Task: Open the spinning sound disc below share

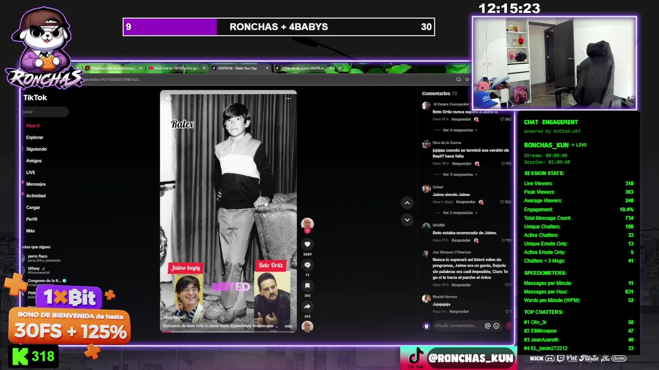Action: (x=307, y=326)
